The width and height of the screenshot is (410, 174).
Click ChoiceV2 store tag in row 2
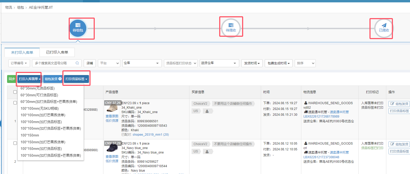(201, 144)
